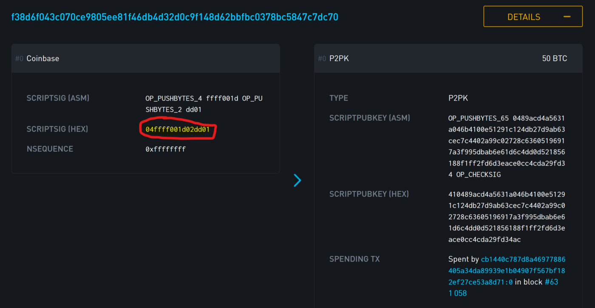
Task: Click the nSequence value 0xffffffff
Action: coord(165,149)
